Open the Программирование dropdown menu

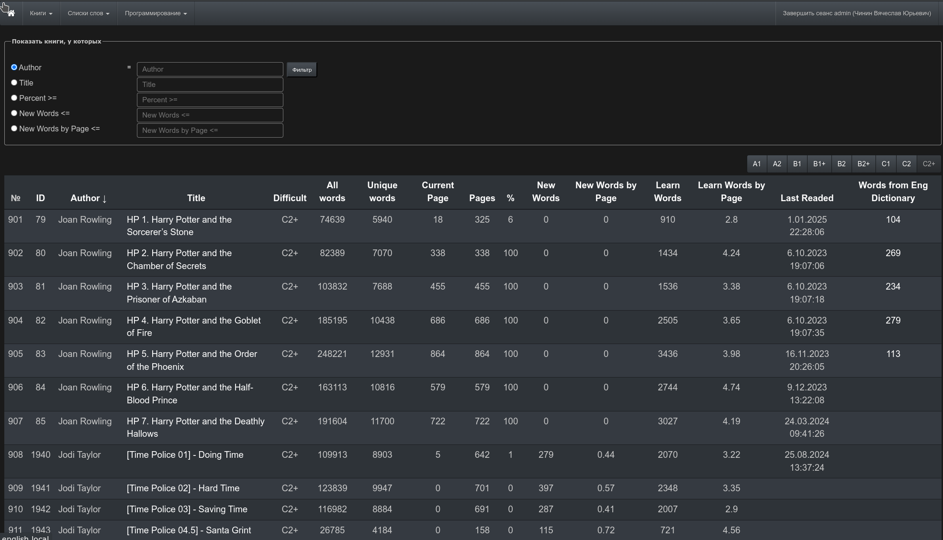point(156,13)
